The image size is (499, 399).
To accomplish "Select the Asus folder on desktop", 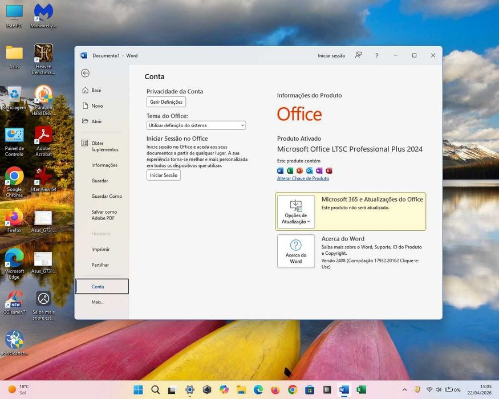I will 14,57.
